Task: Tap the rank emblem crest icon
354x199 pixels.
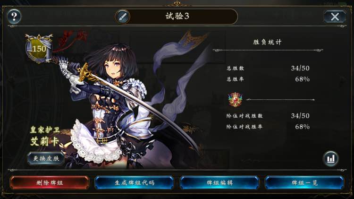Action: coord(235,99)
